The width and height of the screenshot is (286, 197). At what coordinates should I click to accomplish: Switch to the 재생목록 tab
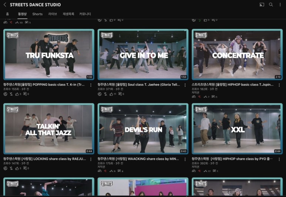(68, 14)
